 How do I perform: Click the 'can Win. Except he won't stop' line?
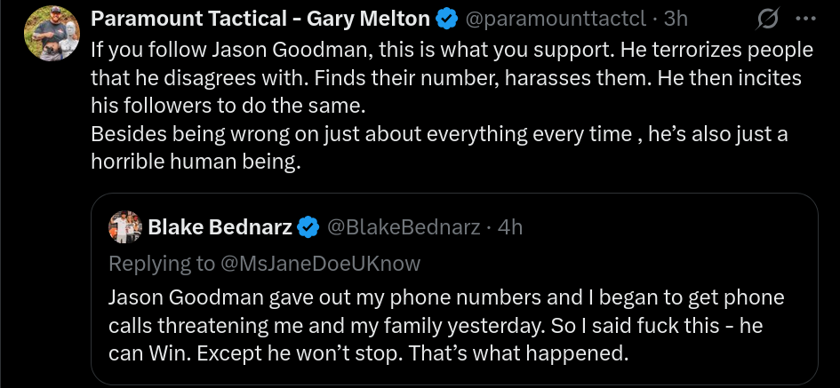pos(368,354)
